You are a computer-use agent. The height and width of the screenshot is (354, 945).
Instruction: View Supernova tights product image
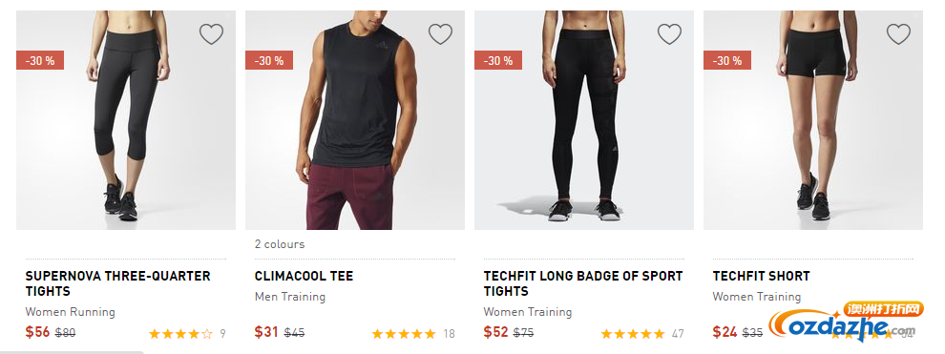tap(126, 120)
